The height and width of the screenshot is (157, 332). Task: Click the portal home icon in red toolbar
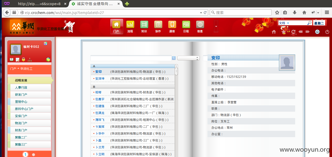(274, 32)
